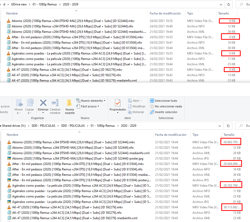Click 01 - 1080p Remux in lower breadcrumb

click(x=103, y=126)
